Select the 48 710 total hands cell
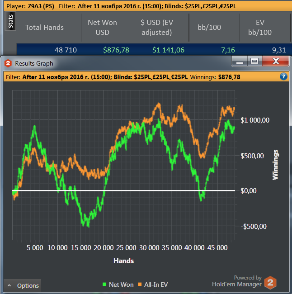 tap(66, 50)
